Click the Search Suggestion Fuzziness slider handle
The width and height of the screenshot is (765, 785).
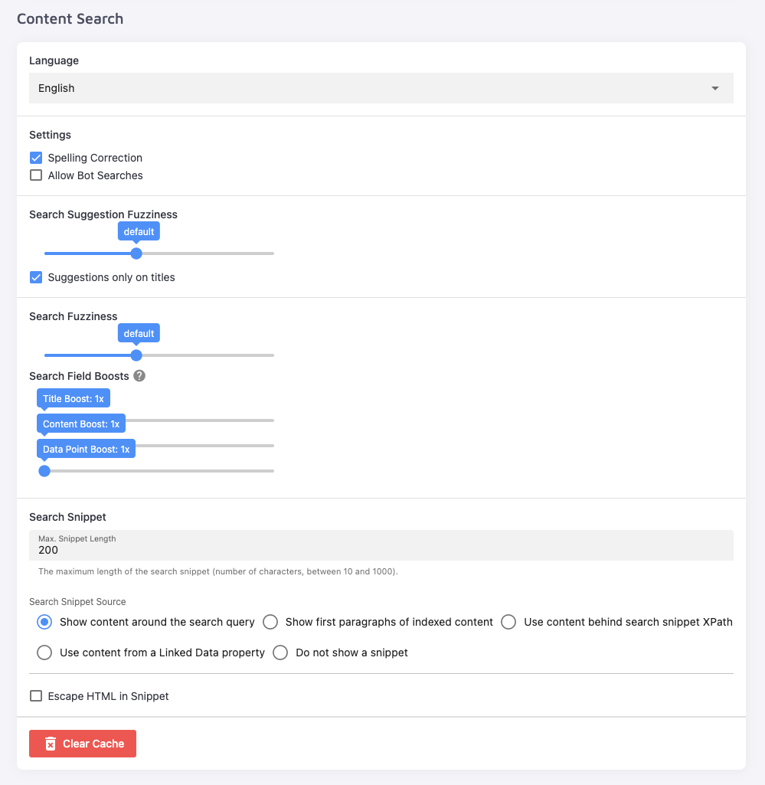(136, 253)
